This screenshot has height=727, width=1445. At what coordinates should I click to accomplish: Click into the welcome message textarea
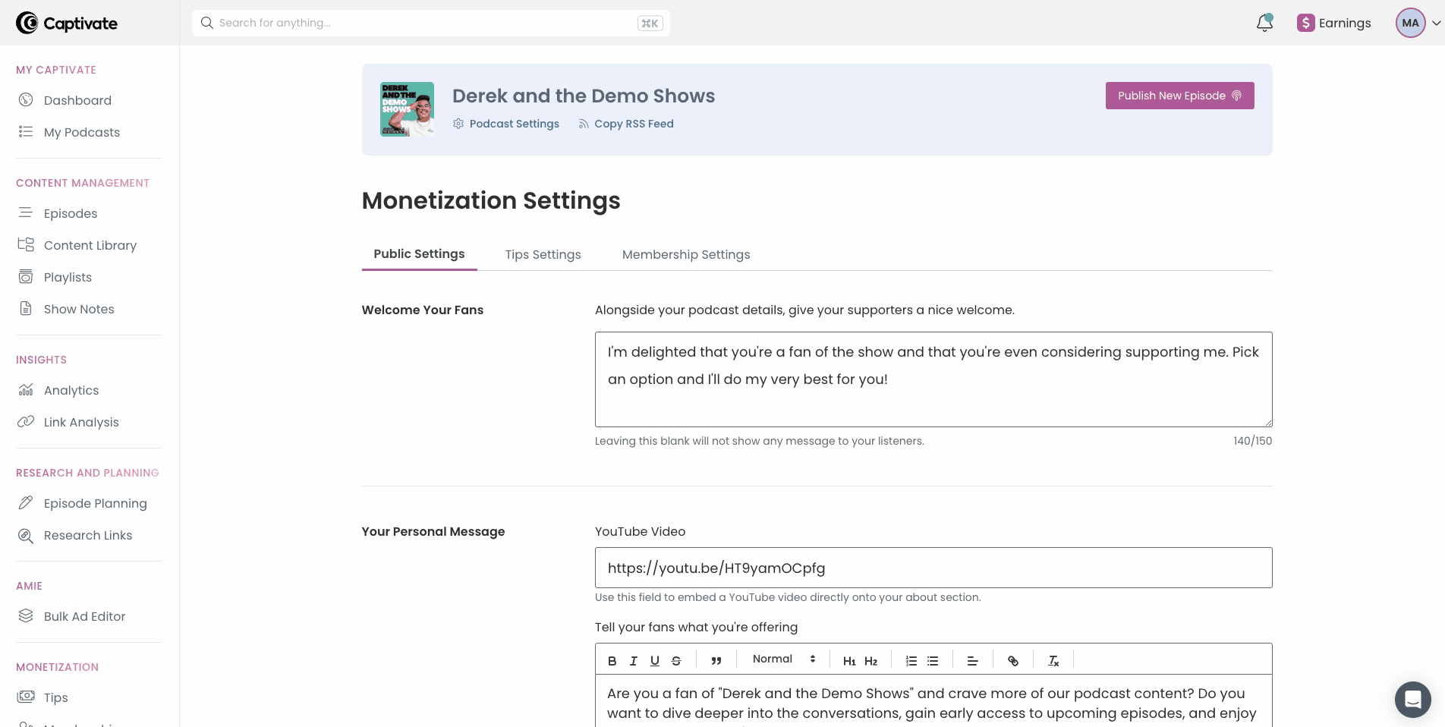pyautogui.click(x=933, y=379)
